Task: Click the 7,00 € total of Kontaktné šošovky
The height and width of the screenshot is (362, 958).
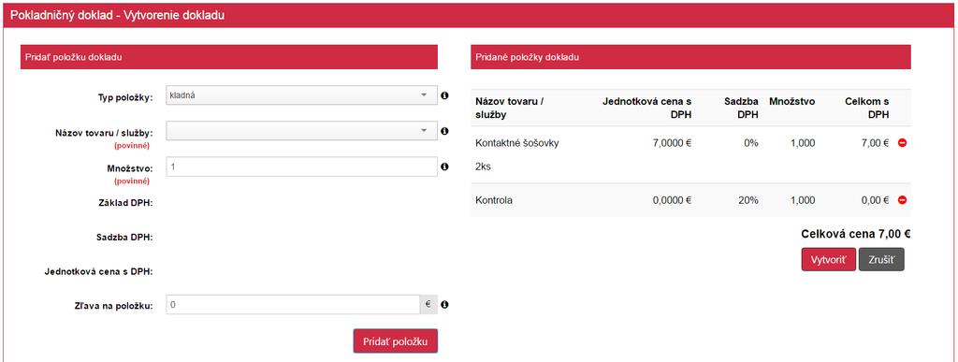Action: click(x=875, y=143)
